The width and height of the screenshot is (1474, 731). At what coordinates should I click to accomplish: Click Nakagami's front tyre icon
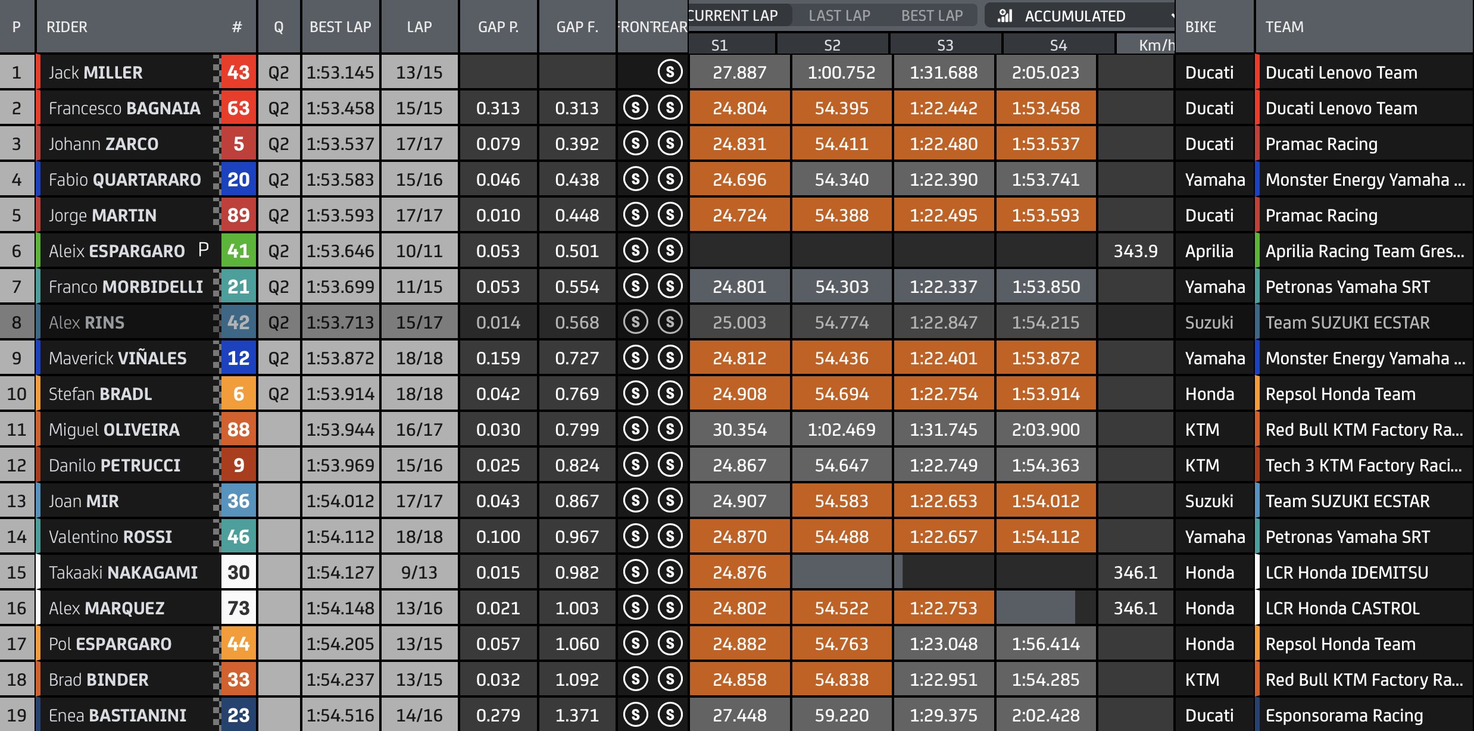coord(636,572)
